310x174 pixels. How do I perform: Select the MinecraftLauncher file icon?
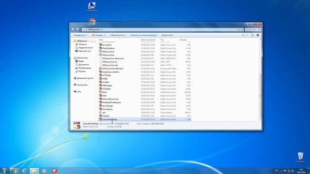(x=100, y=99)
